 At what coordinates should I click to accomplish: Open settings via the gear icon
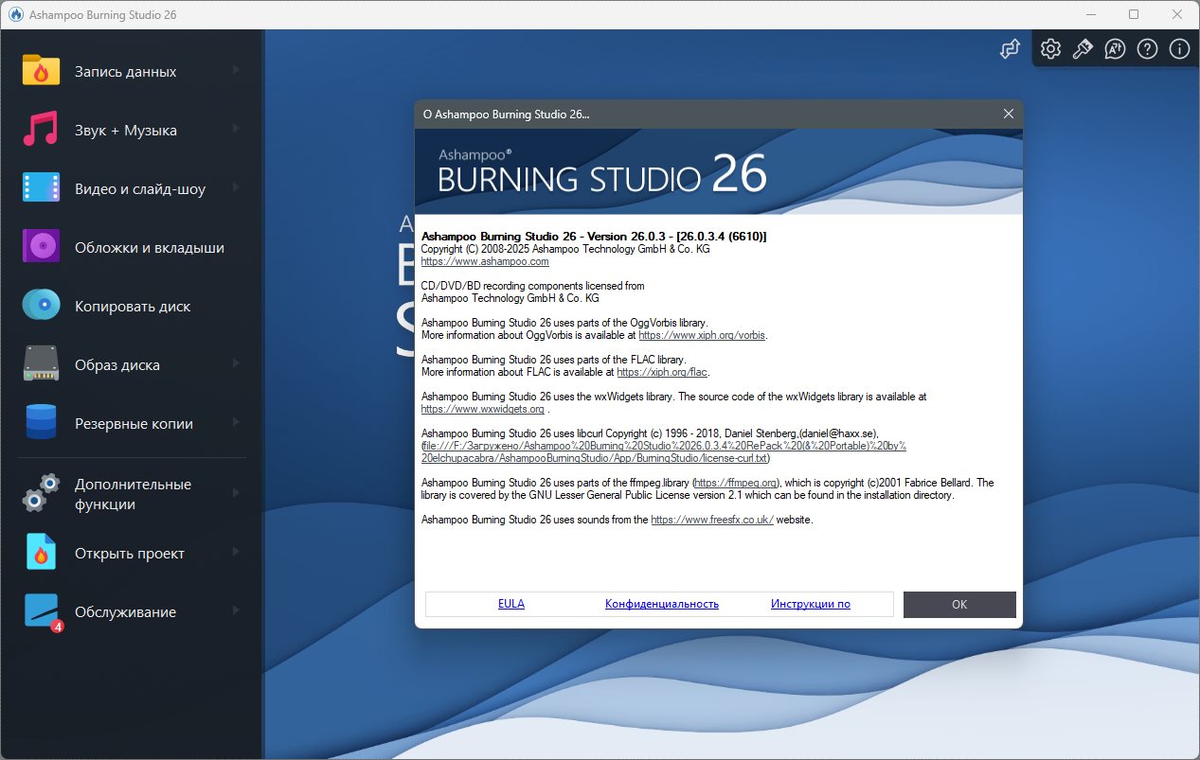click(x=1049, y=49)
